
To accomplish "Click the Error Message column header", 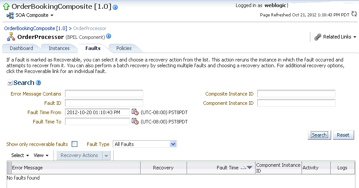I will tap(76, 168).
